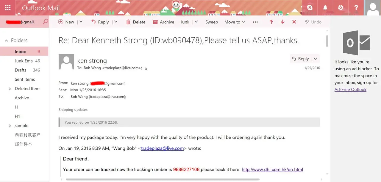
Task: Collapse the Folders section
Action: pos(7,41)
